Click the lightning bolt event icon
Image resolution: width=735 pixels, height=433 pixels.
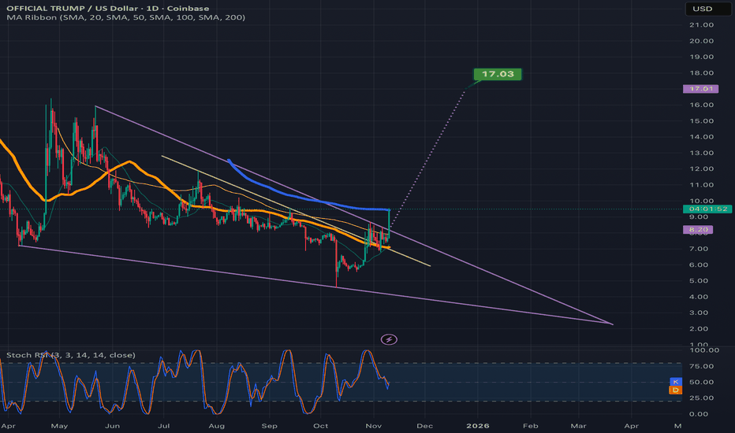click(389, 339)
